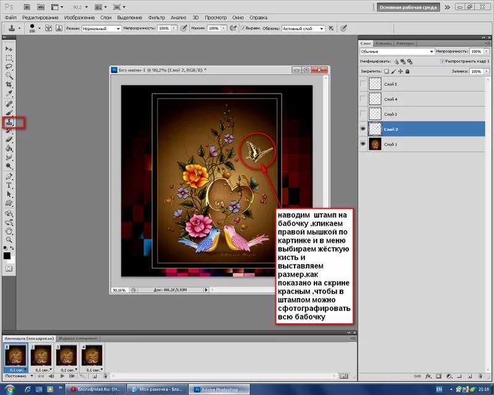Viewport: 494px width, 395px height.
Task: Toggle the Brush panel icon
Action: click(49, 28)
